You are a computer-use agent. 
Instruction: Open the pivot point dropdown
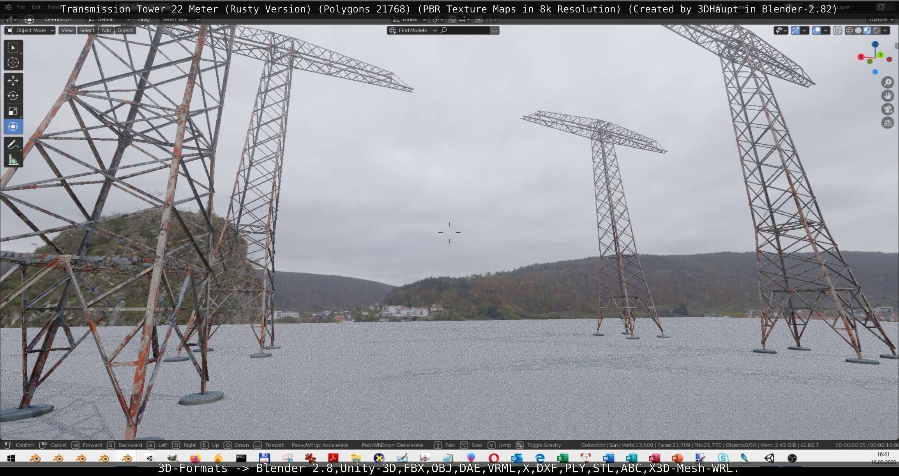(x=438, y=19)
